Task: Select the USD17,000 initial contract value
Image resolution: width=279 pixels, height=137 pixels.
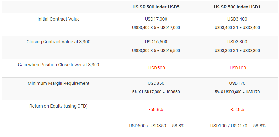Action: coord(156,19)
